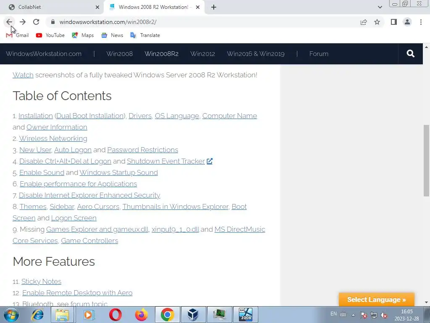The image size is (430, 323).
Task: Click the muted volume tray icon
Action: (384, 315)
